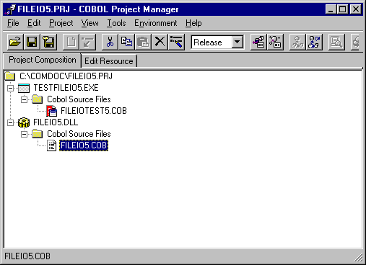Click the Open Project folder icon
The image size is (366, 265).
[15, 42]
